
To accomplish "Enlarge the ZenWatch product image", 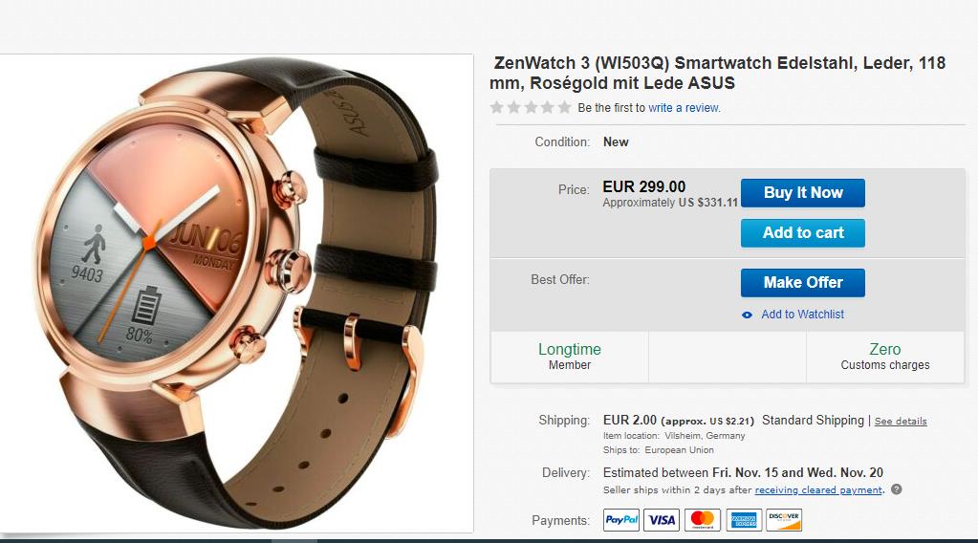I will pos(237,293).
